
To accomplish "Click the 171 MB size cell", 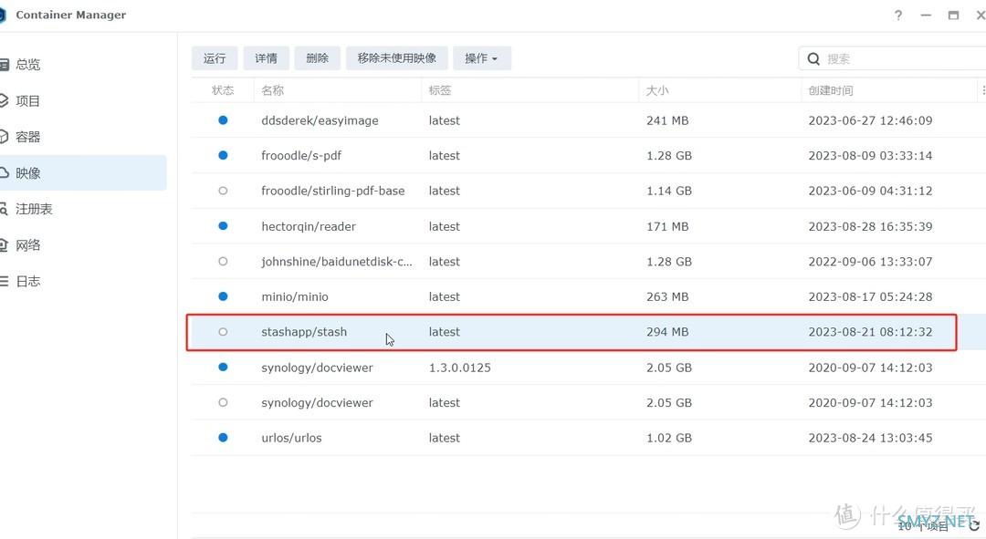I will click(x=667, y=227).
